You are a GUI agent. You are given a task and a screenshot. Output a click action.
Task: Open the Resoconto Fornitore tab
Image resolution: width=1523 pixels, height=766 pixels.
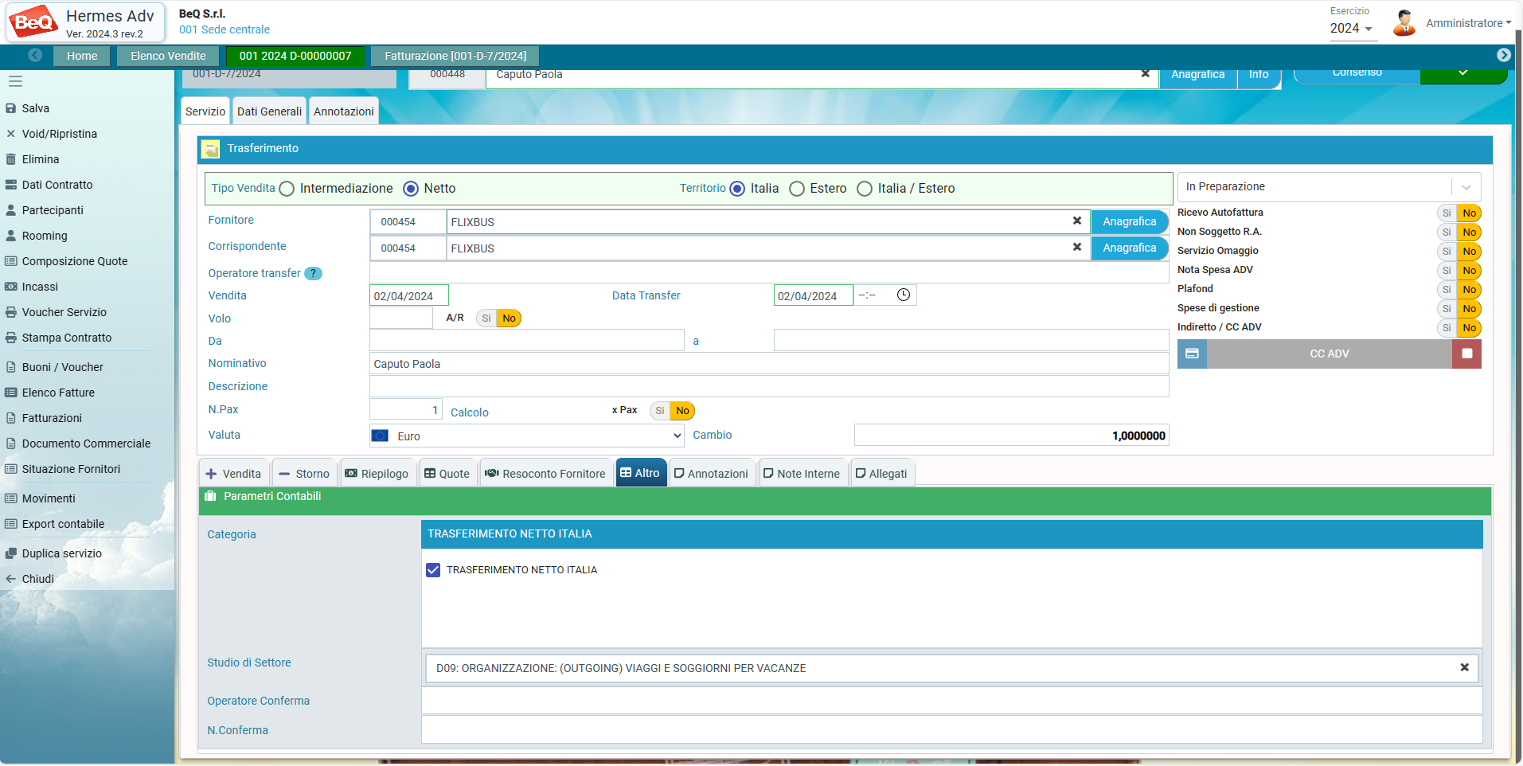(x=545, y=474)
